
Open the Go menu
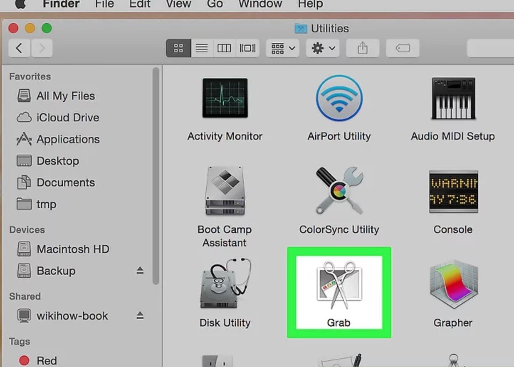(x=215, y=4)
